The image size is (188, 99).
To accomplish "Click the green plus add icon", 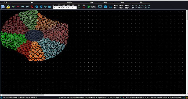I will click(13, 7).
